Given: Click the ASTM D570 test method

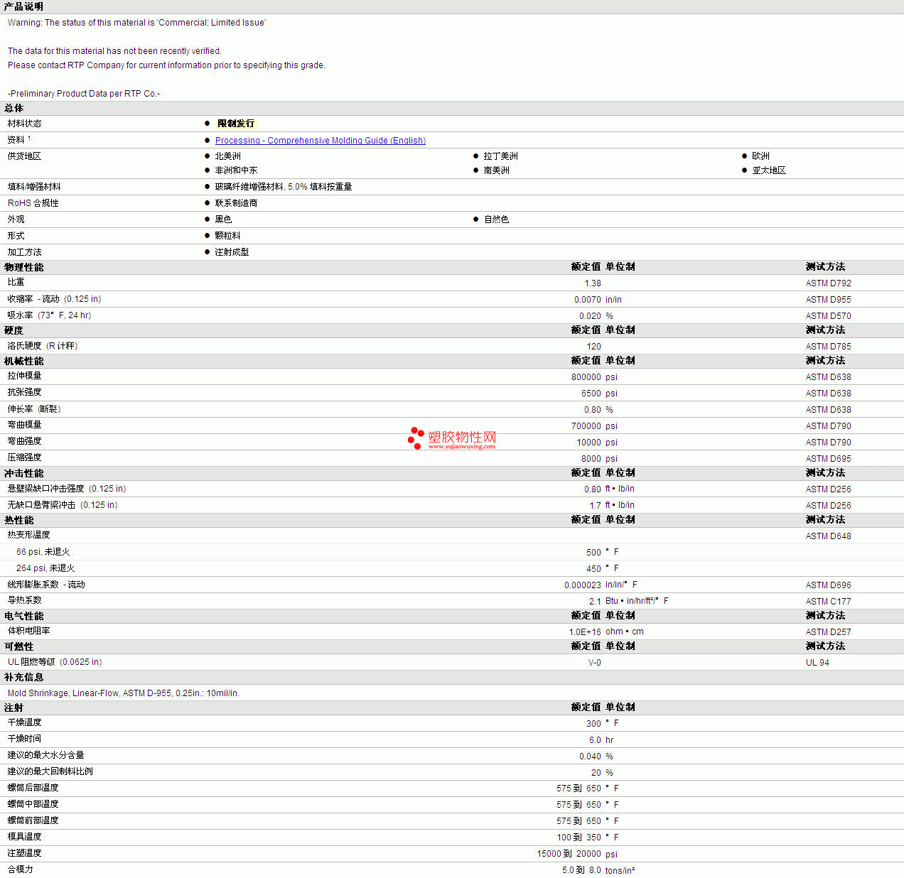Looking at the screenshot, I should tap(829, 316).
